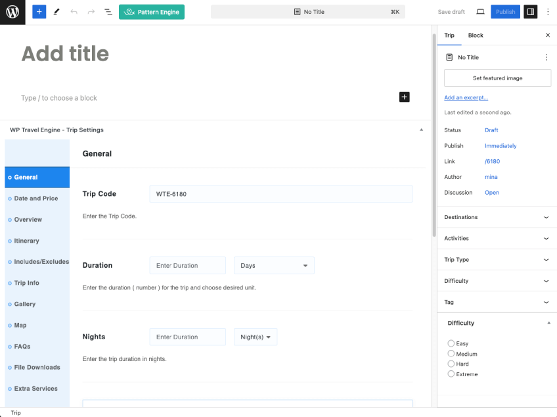Change the Draft status
Viewport: 557px width, 417px height.
pyautogui.click(x=491, y=130)
